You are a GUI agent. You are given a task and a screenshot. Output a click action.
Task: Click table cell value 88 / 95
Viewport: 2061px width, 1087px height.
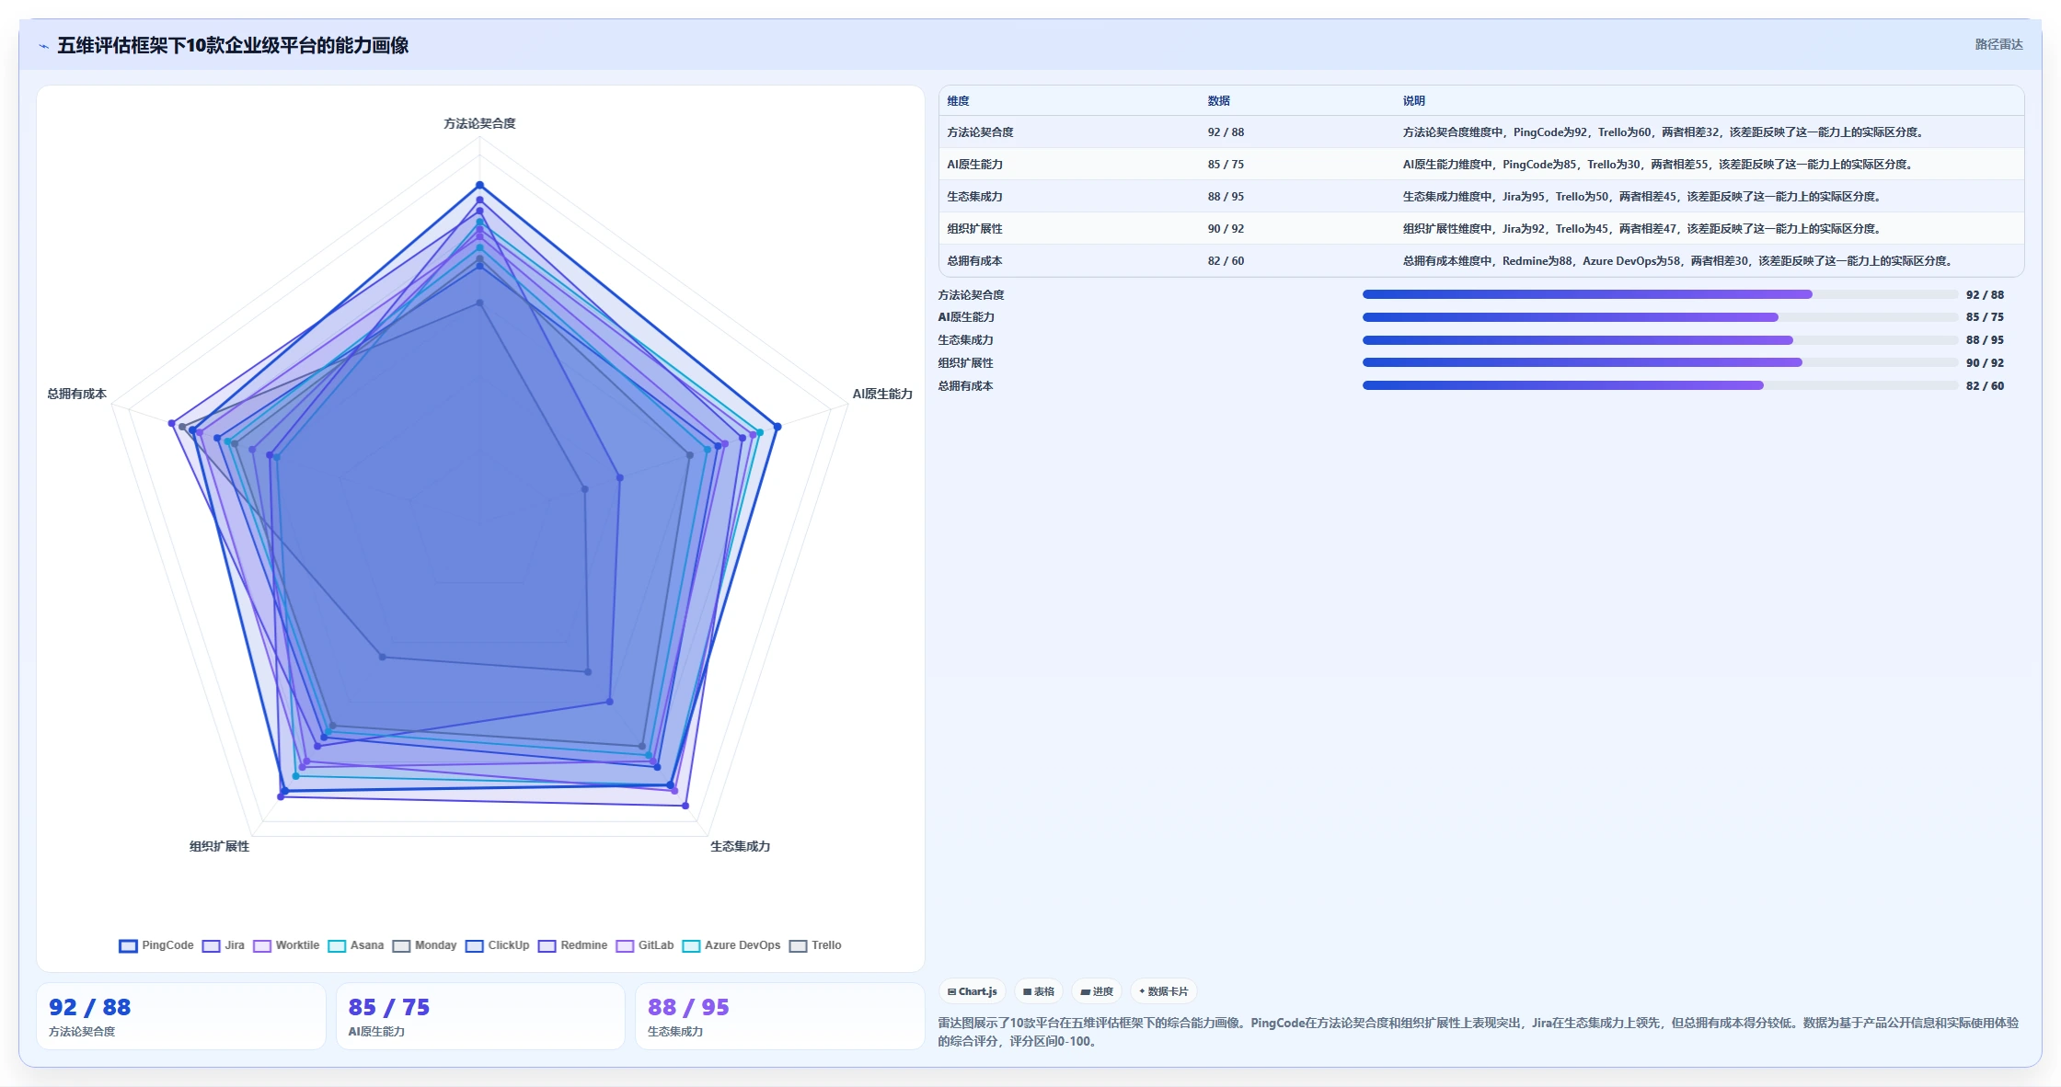pos(1226,197)
